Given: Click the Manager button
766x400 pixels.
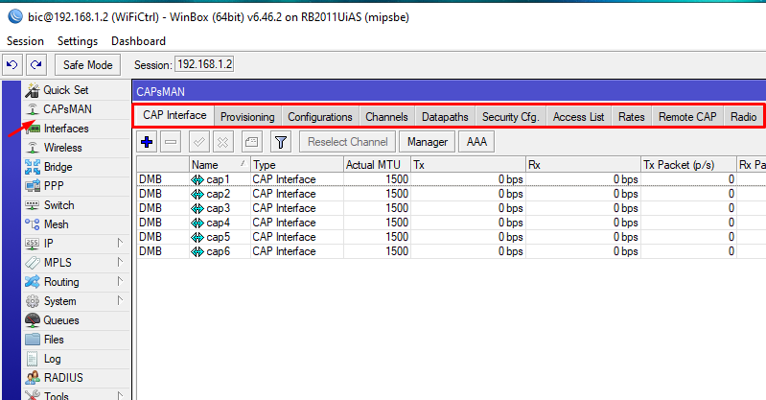Looking at the screenshot, I should 428,142.
